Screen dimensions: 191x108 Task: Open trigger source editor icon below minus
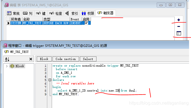pos(179,33)
